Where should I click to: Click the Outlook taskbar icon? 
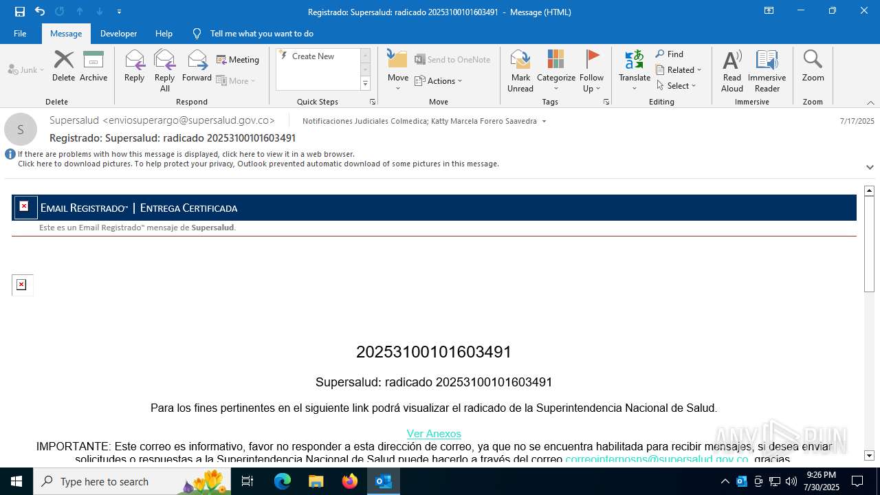click(x=384, y=481)
